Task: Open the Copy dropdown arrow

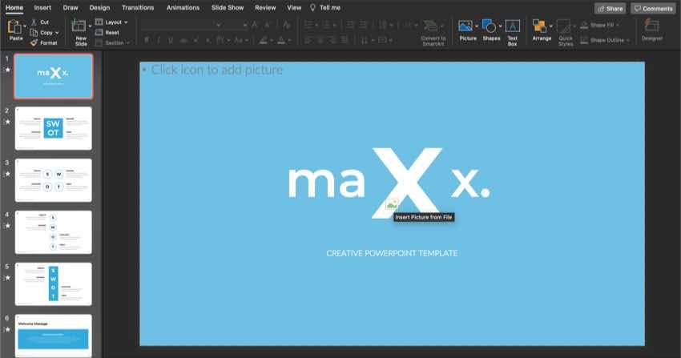Action: coord(57,33)
